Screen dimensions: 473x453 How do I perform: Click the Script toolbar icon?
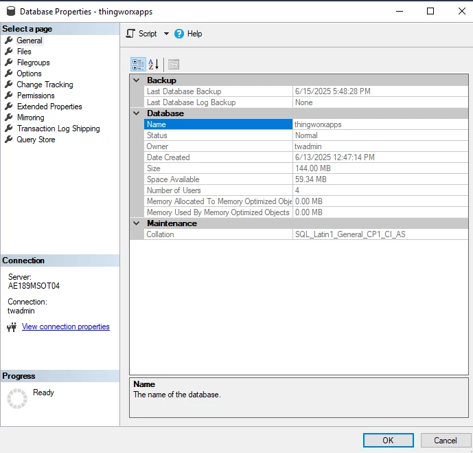click(130, 34)
